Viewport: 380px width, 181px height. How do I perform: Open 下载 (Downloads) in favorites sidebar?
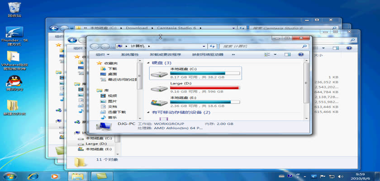pyautogui.click(x=112, y=69)
